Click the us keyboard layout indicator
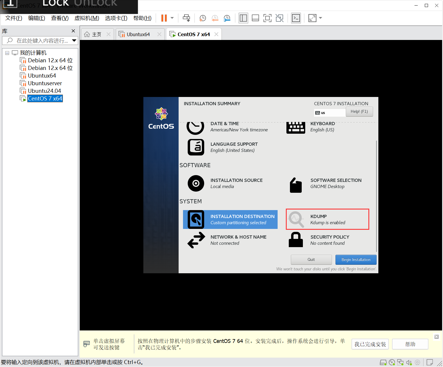The height and width of the screenshot is (367, 443). click(330, 113)
